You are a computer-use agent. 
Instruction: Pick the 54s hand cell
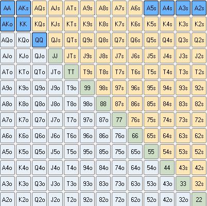(x=167, y=151)
